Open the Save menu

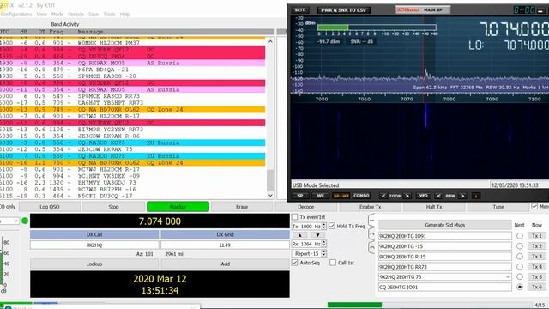pyautogui.click(x=94, y=15)
